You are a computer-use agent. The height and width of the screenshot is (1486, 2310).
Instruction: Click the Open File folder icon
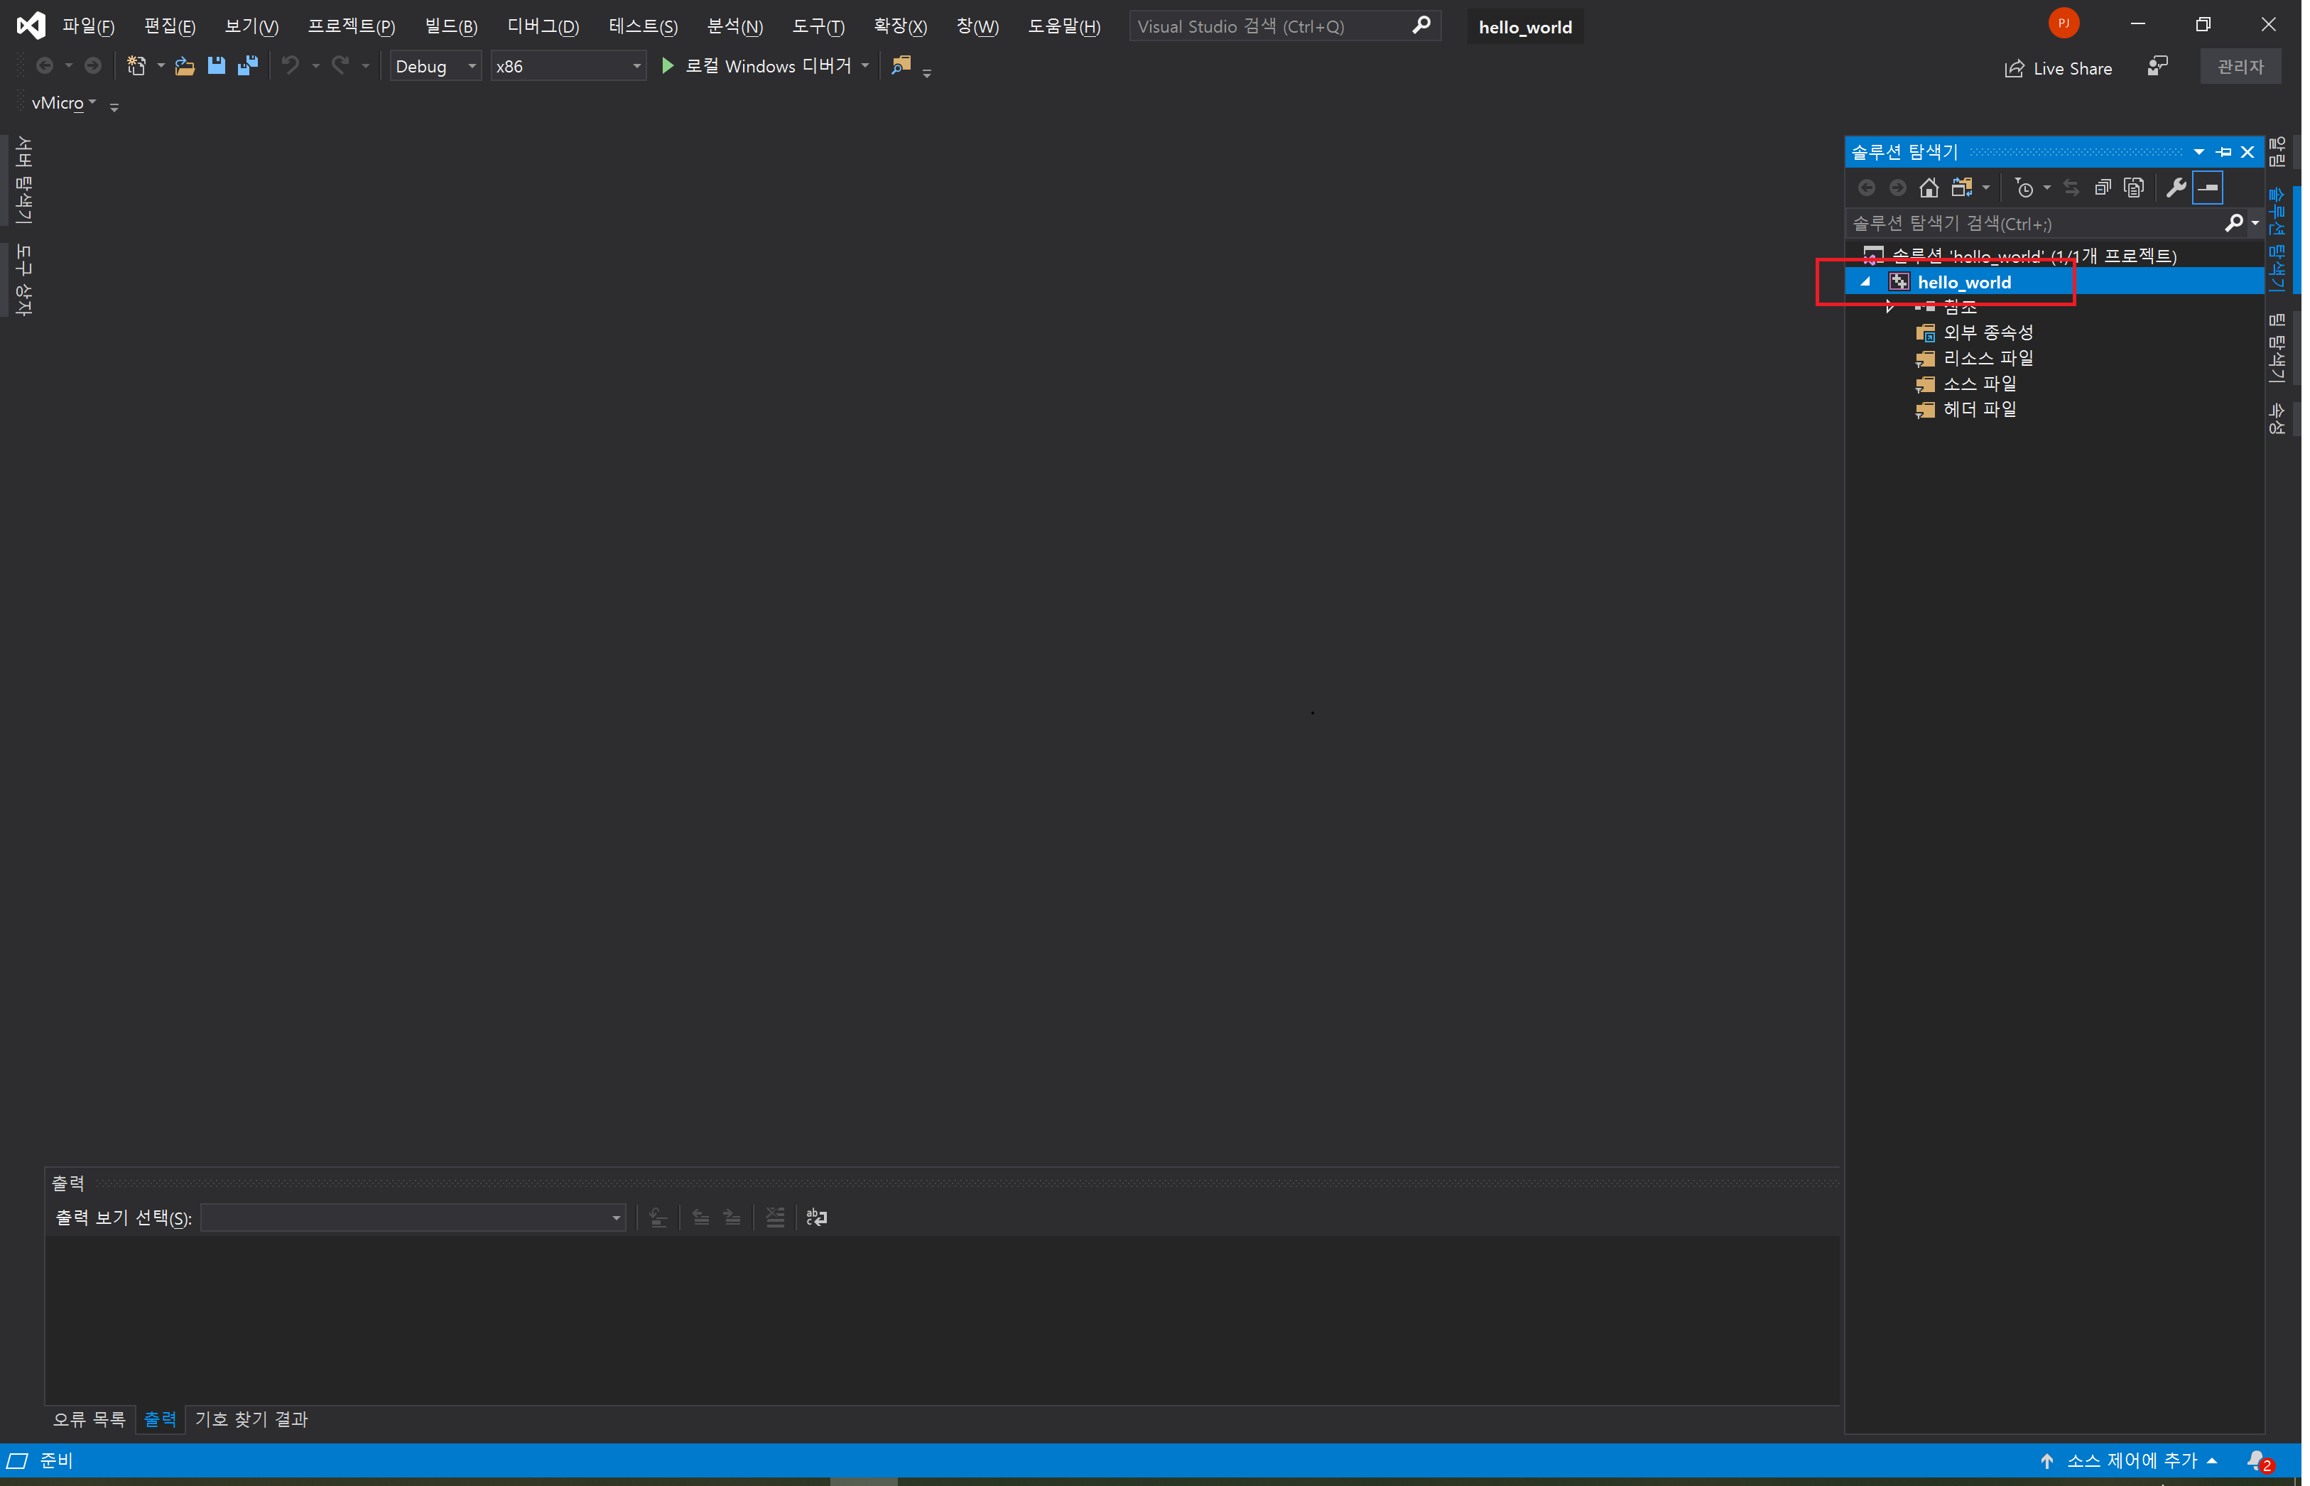(x=184, y=65)
